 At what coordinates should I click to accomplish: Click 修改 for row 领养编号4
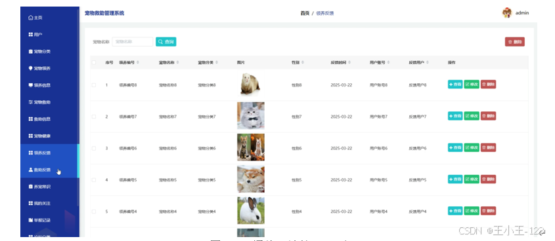point(472,211)
